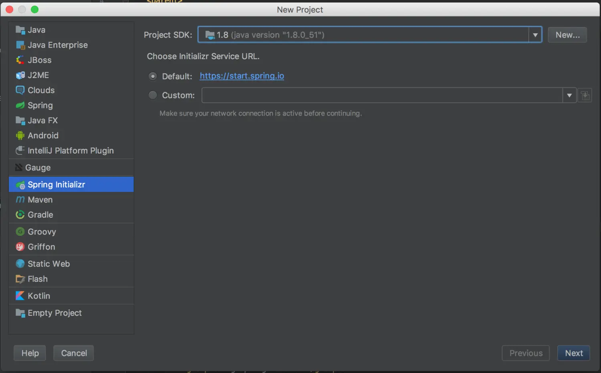Open the start.spring.io link
Screen dimensions: 601x373
pyautogui.click(x=242, y=76)
